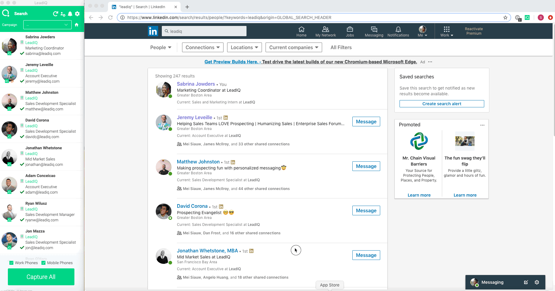Screen dimensions: 555x291
Task: Expand Current companies filter
Action: [x=294, y=47]
